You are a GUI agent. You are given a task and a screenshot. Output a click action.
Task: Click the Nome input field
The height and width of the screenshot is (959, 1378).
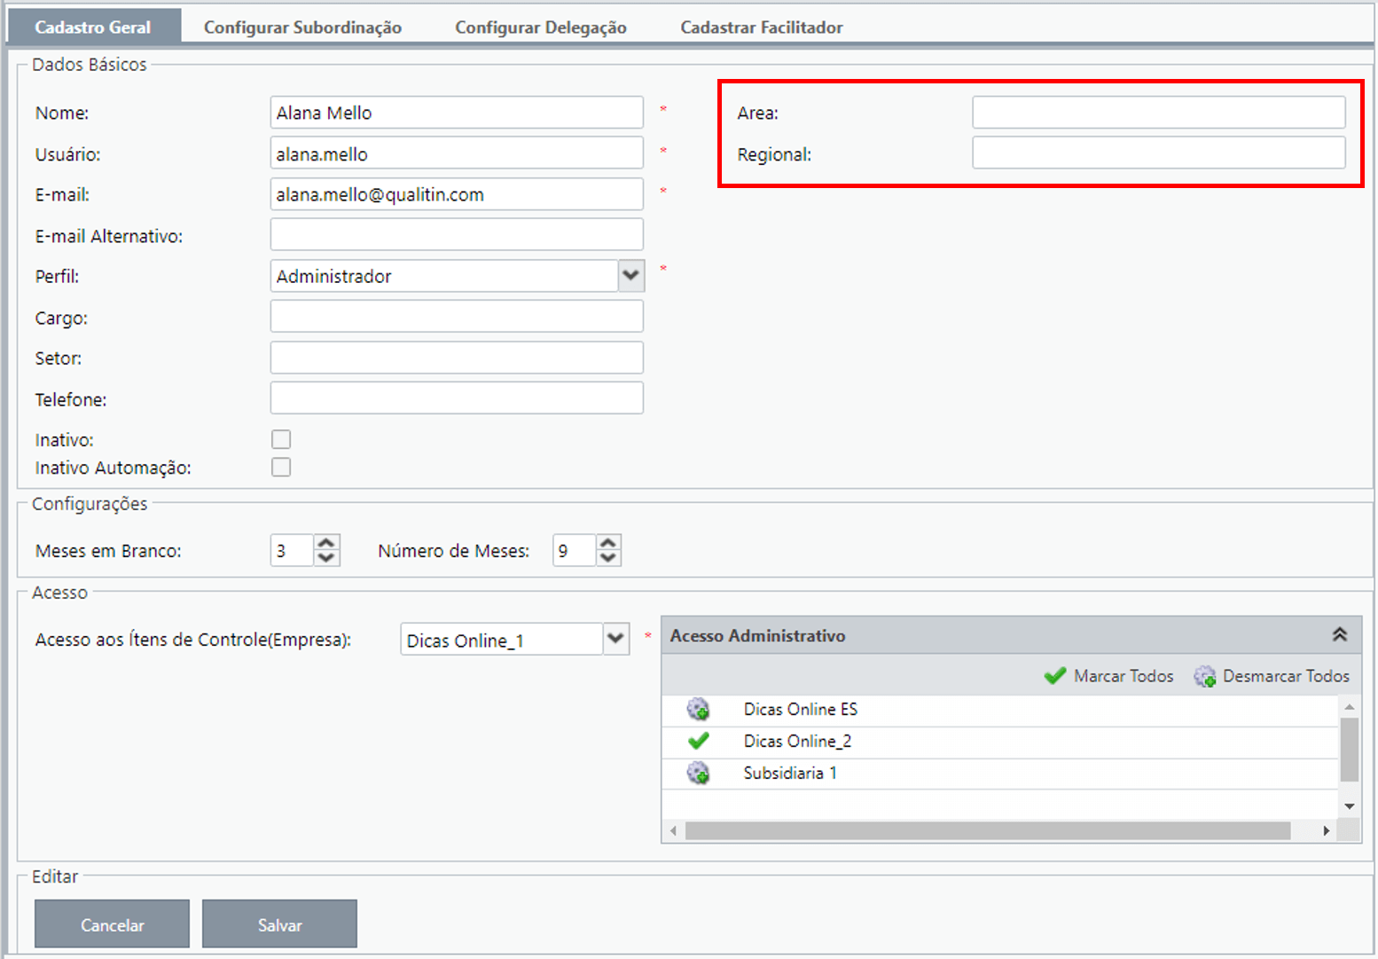click(x=457, y=113)
